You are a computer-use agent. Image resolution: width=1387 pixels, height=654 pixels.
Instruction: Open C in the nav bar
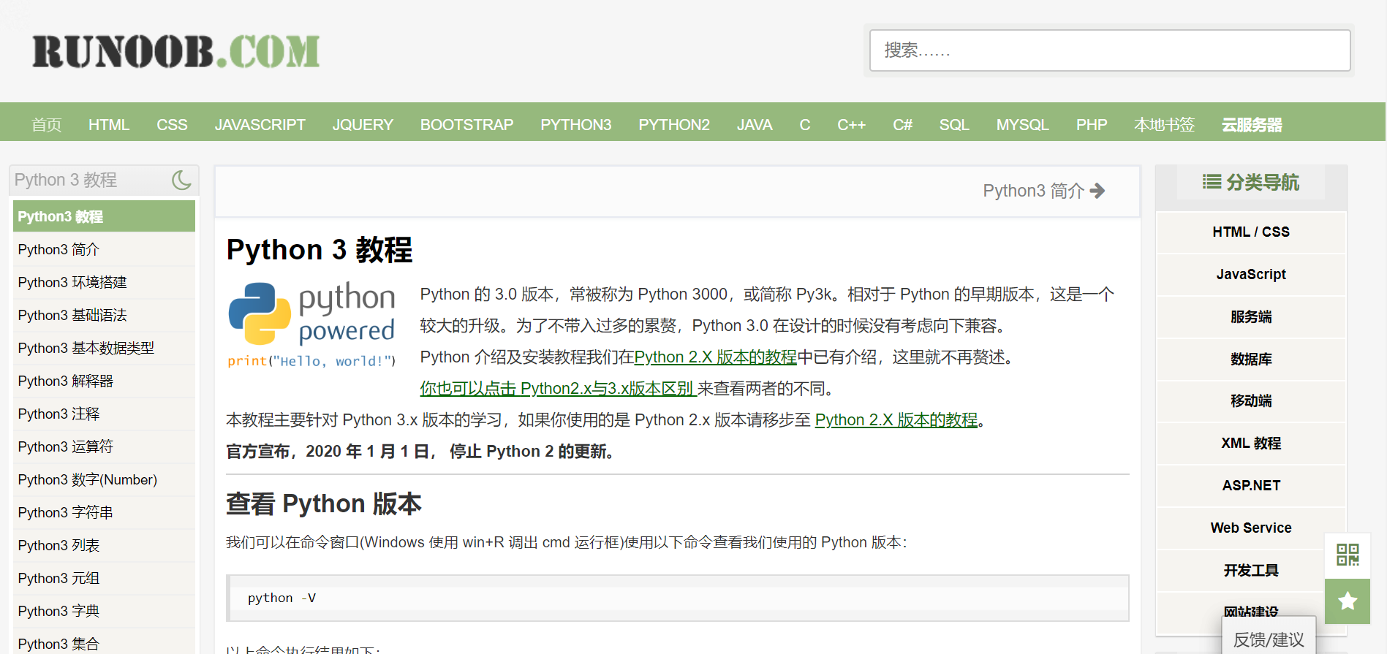click(805, 125)
